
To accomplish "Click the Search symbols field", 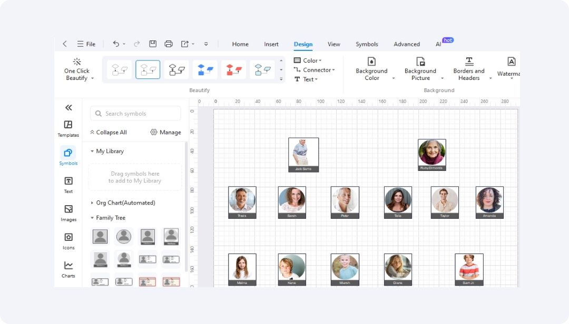I will pos(135,114).
